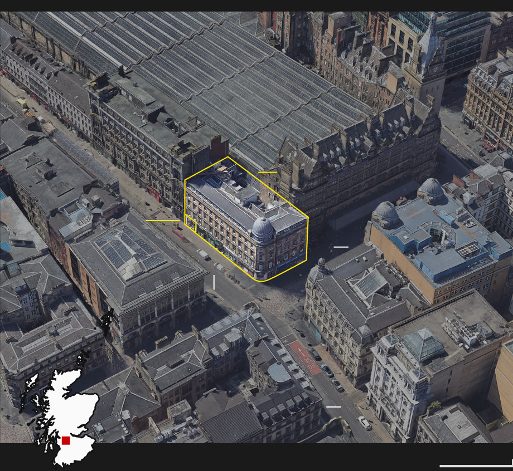Click the glass pyramid skylight at lower right
Screen dimensions: 513x471
(423, 343)
